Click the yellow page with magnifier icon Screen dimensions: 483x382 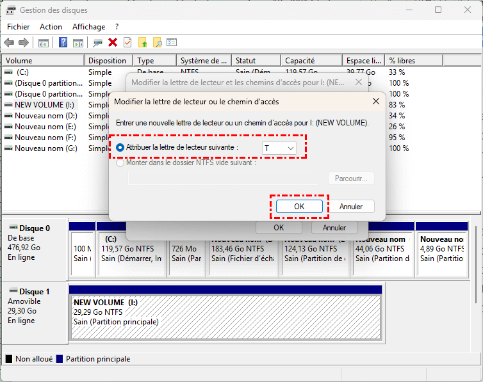pyautogui.click(x=157, y=43)
